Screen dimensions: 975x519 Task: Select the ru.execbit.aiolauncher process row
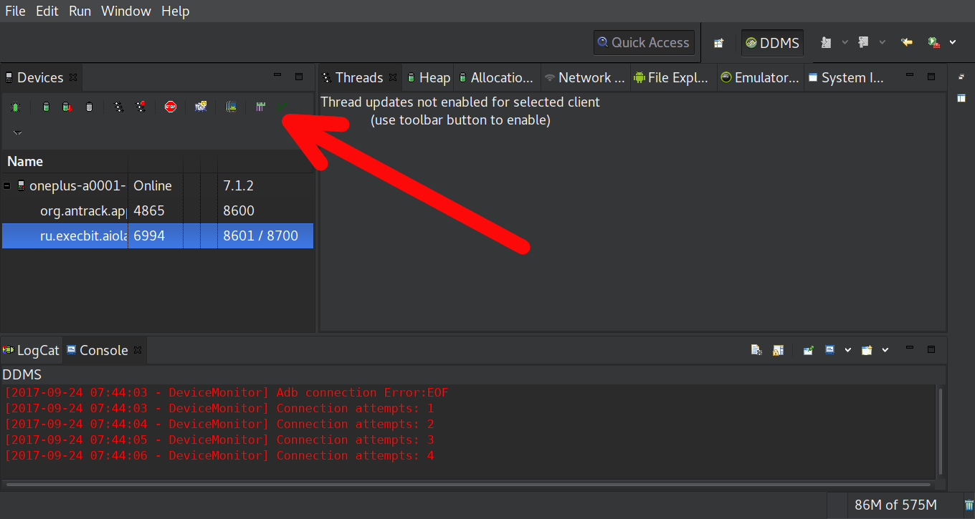coord(158,236)
